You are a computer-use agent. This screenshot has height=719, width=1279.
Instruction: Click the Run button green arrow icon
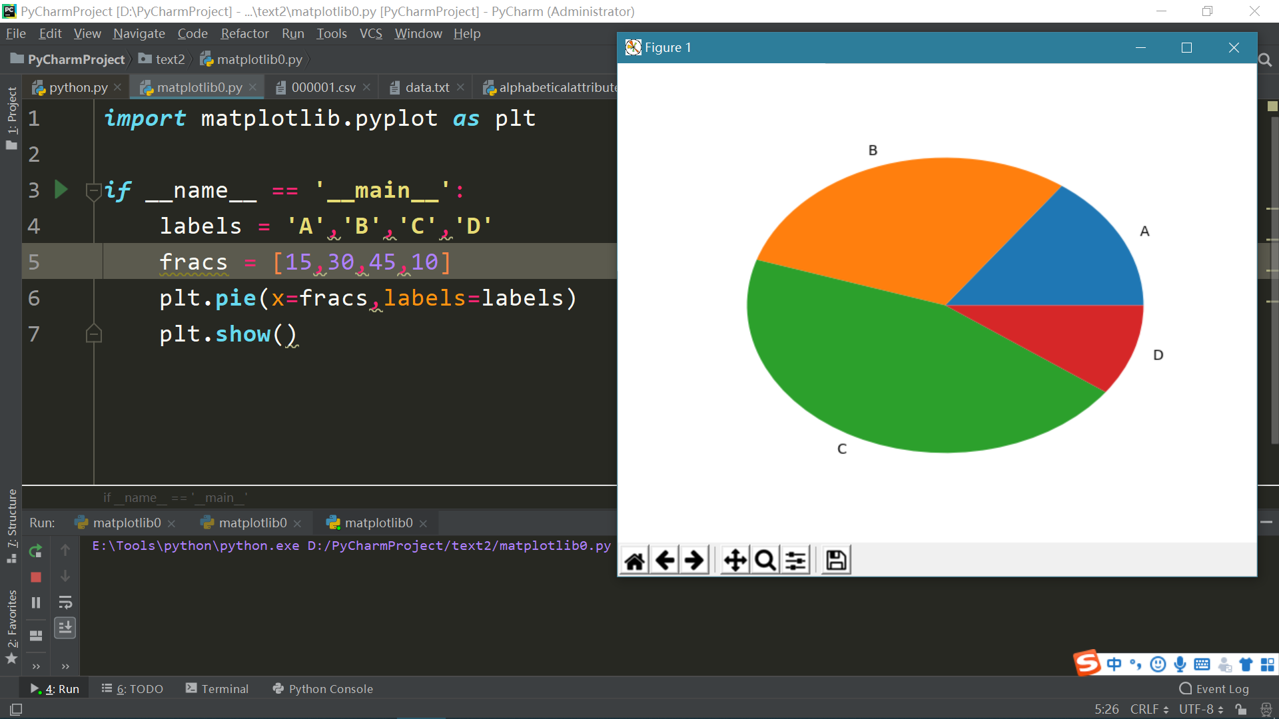tap(61, 189)
